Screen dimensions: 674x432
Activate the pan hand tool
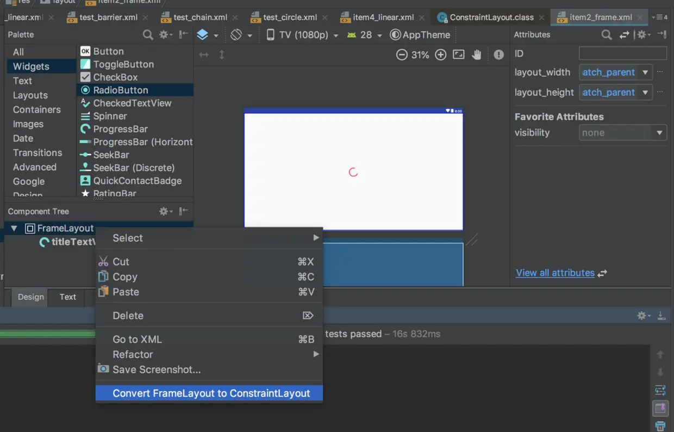[477, 55]
